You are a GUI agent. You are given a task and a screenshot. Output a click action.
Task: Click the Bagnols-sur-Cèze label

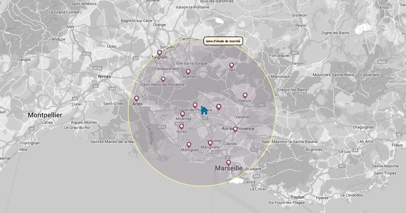tap(136, 21)
